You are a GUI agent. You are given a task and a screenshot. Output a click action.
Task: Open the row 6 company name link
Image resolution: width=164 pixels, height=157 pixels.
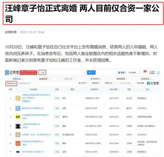(x=33, y=141)
